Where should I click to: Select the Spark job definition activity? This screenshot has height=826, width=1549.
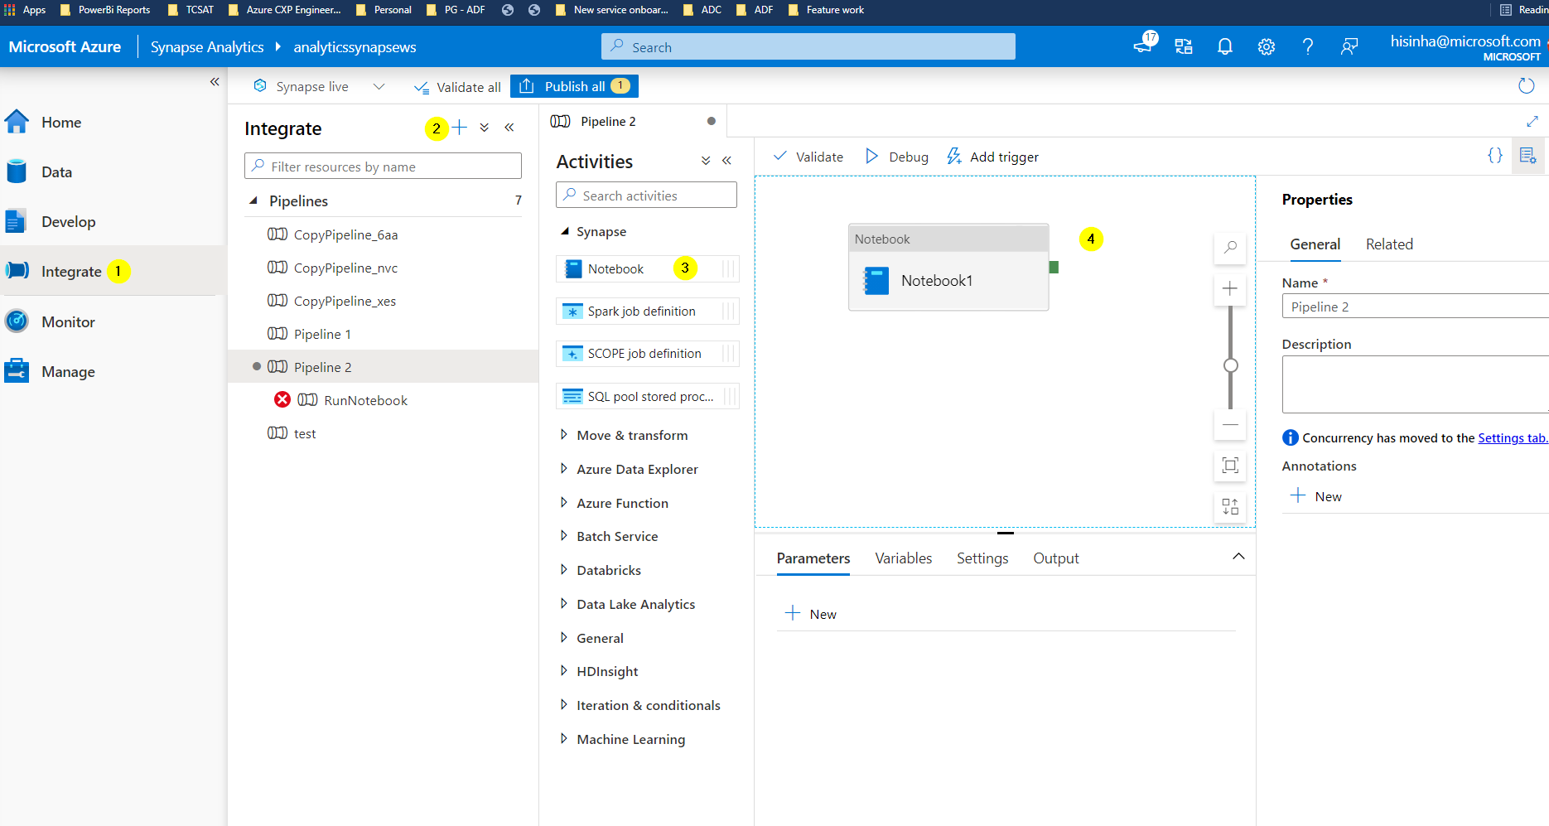pyautogui.click(x=647, y=312)
